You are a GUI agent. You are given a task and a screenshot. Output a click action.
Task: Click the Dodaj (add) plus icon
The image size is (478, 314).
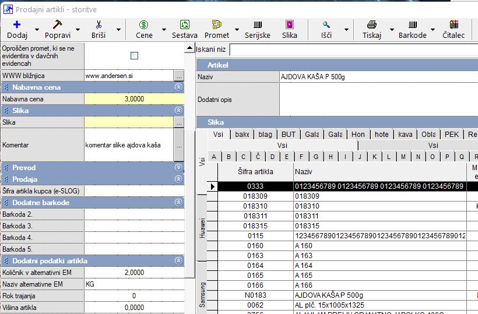coord(17,24)
